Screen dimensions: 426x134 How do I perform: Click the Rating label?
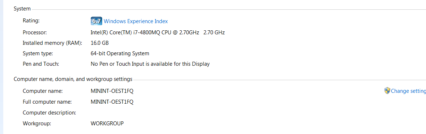click(x=31, y=21)
